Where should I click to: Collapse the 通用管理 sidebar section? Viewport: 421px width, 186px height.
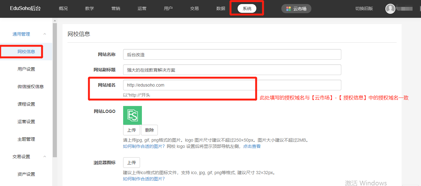tap(45, 34)
